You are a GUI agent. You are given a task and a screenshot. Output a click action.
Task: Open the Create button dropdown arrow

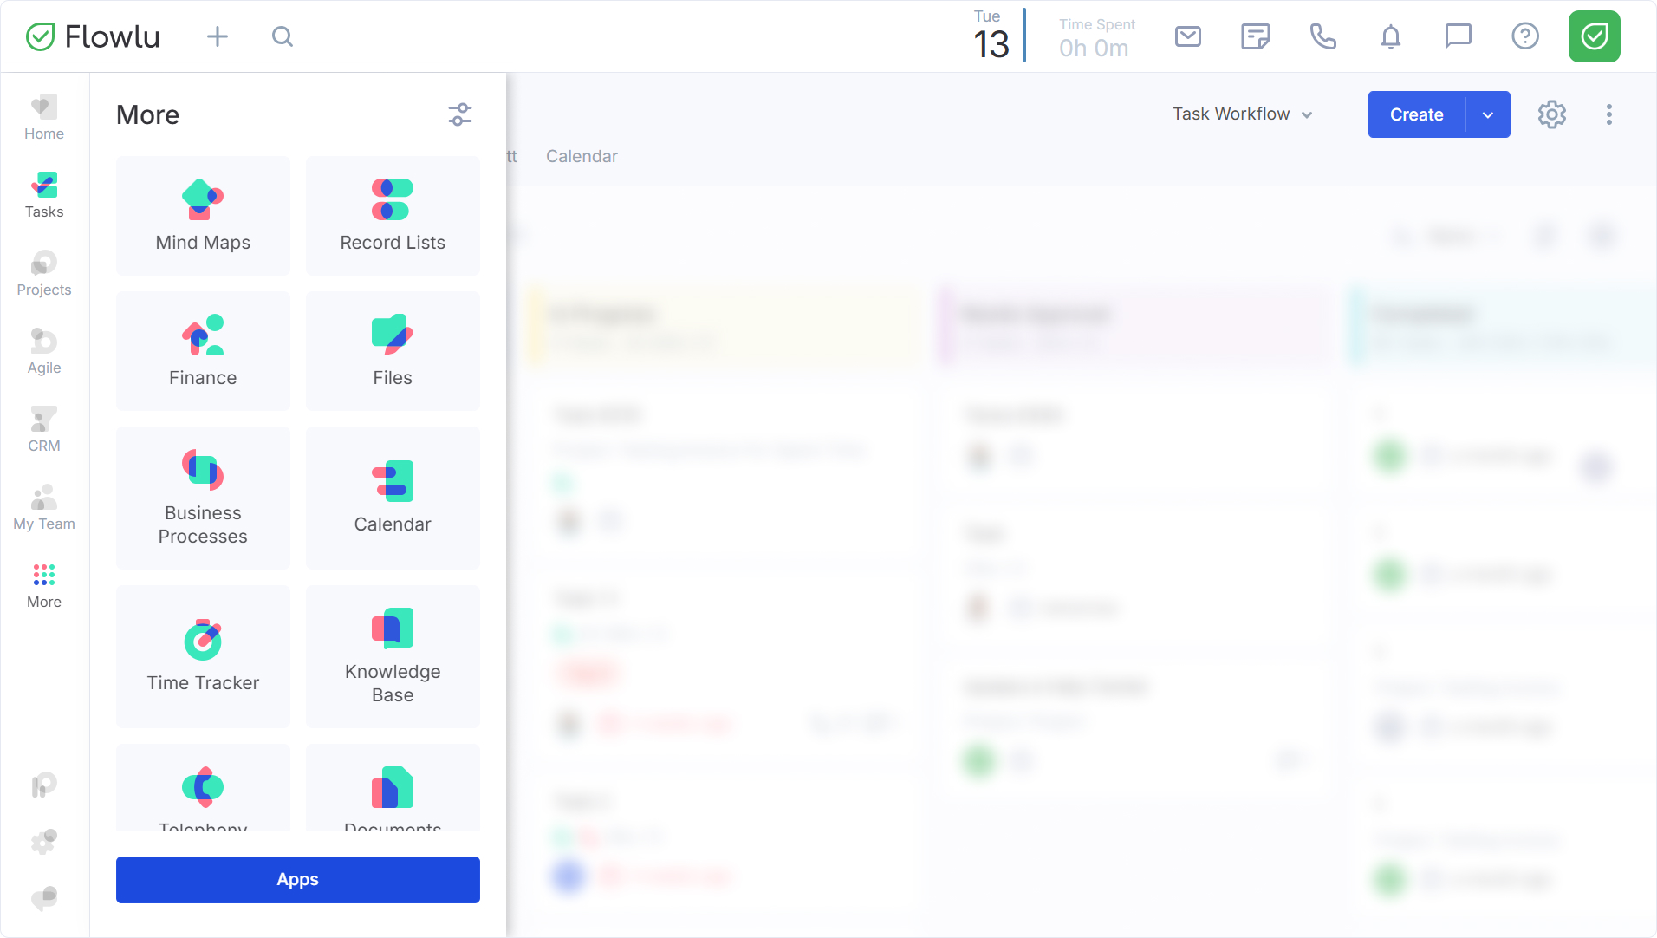[x=1487, y=114]
